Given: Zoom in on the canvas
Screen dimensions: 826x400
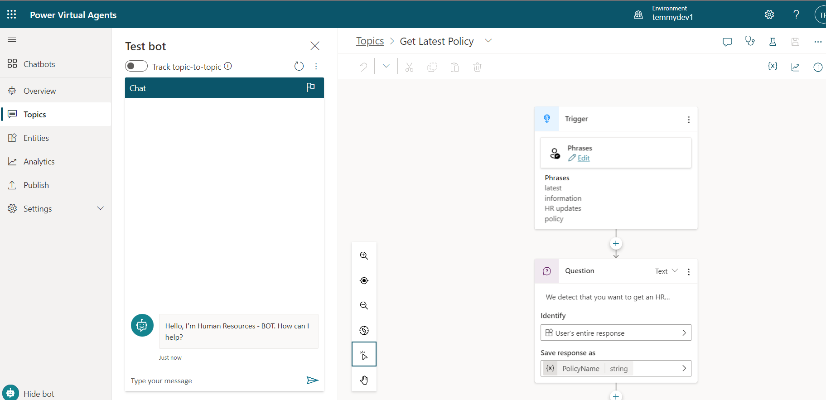Looking at the screenshot, I should (x=364, y=255).
